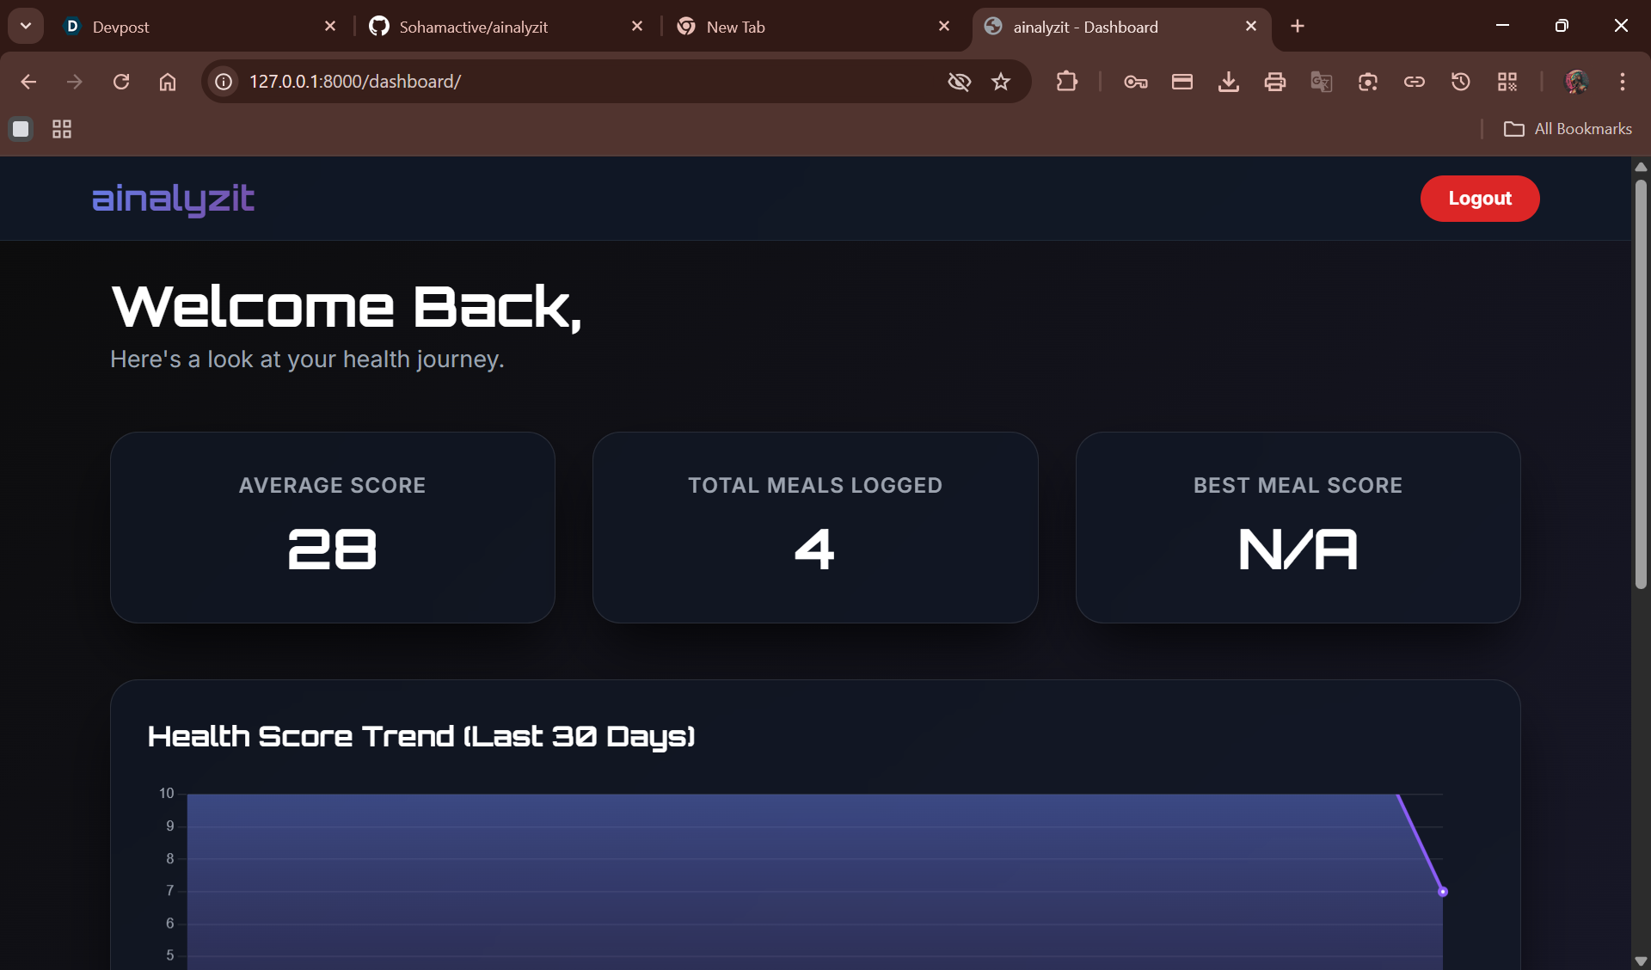1651x970 pixels.
Task: Click the screenshot capture icon
Action: pos(1367,82)
